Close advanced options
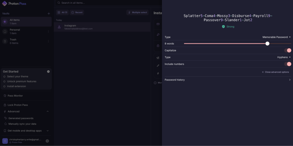Image resolution: width=293 pixels, height=146 pixels. click(276, 72)
